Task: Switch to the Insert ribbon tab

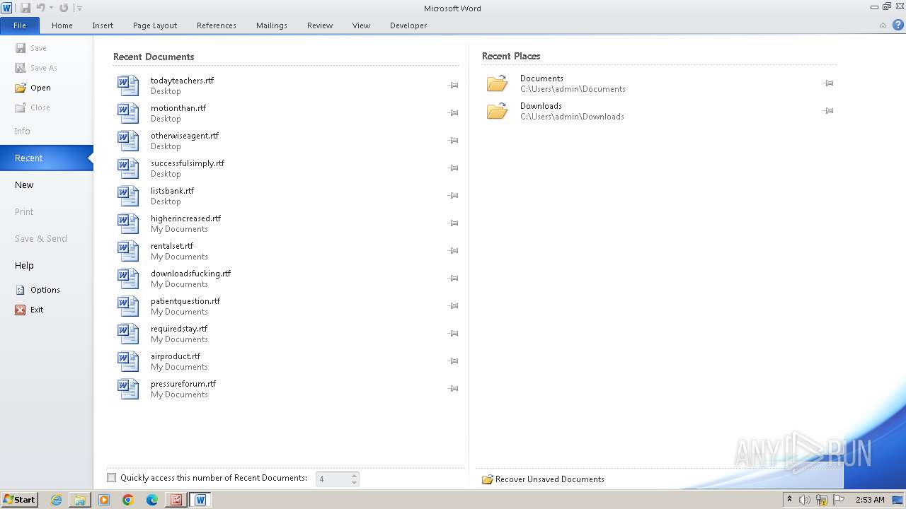Action: click(103, 25)
